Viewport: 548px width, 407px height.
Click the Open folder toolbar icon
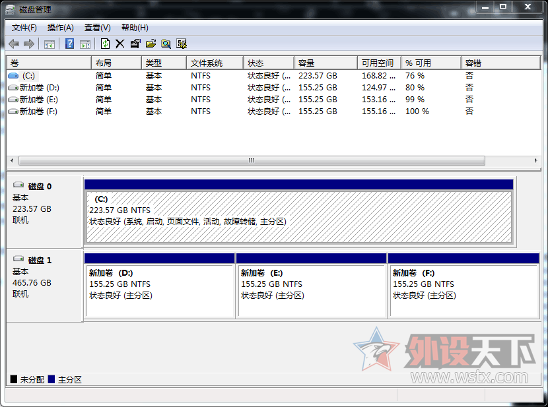coord(151,44)
